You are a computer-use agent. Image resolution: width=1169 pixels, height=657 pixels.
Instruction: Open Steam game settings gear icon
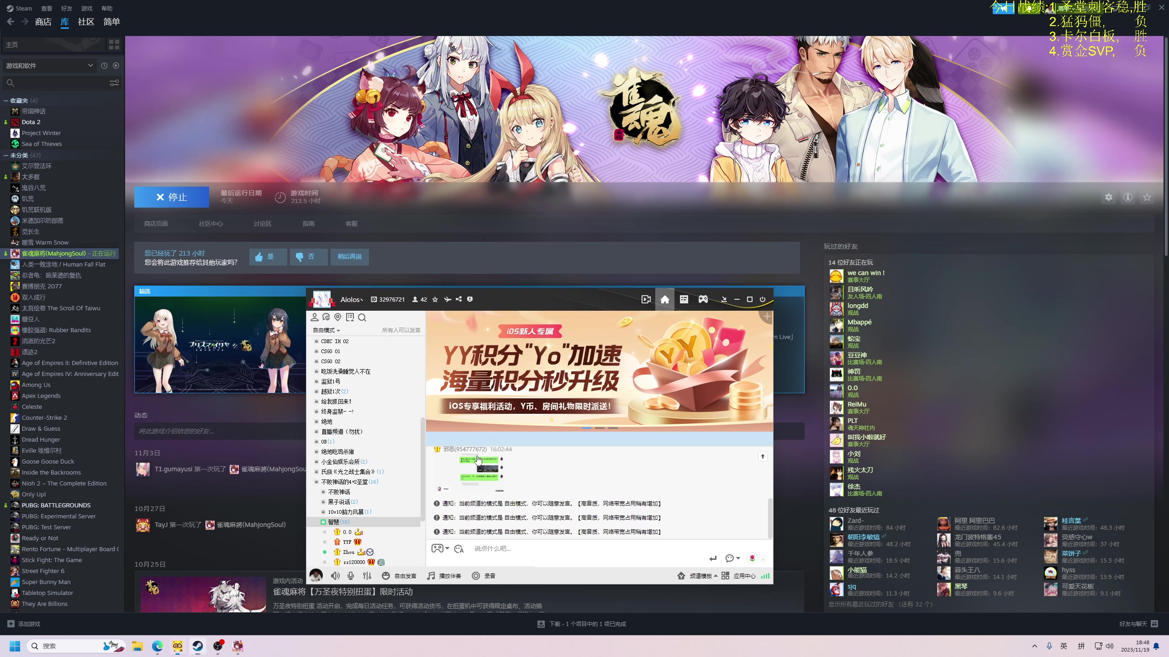[1108, 197]
